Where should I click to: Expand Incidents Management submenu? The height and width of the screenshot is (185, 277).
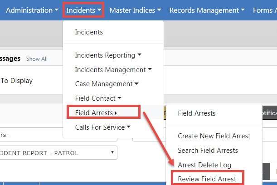[113, 70]
